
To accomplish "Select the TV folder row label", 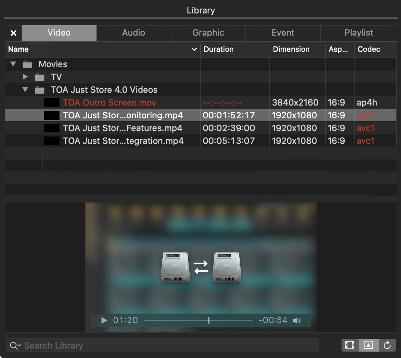I will [x=56, y=77].
